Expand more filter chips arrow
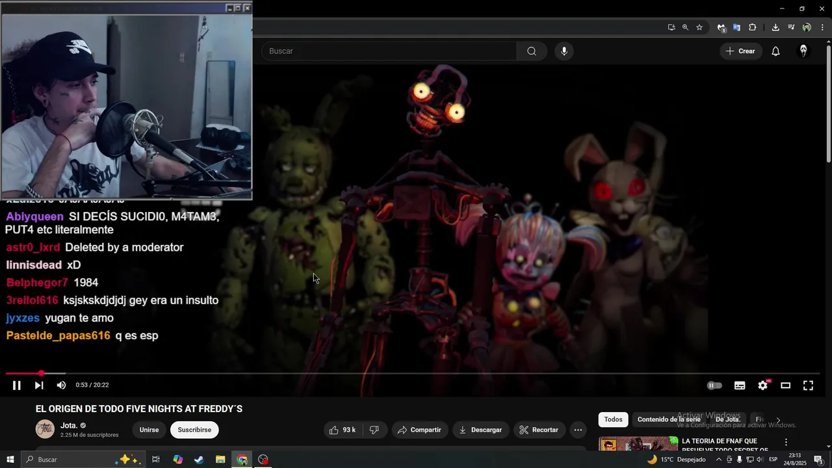Viewport: 832px width, 468px height. 778,420
